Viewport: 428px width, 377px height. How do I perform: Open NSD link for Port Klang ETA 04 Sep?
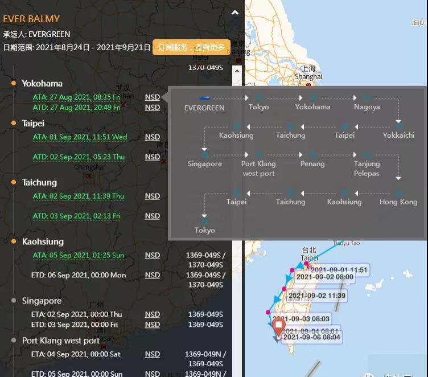pyautogui.click(x=153, y=354)
